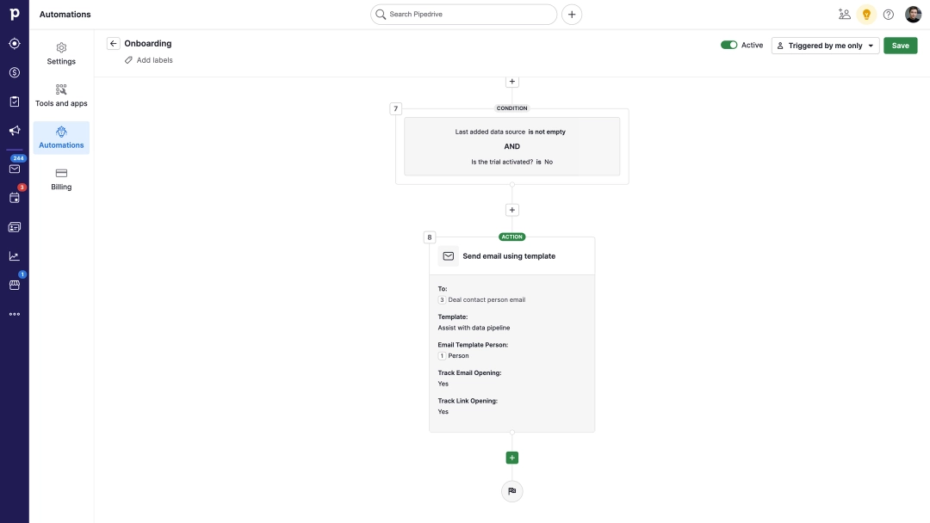Open Deals from the dollar icon

tap(15, 72)
